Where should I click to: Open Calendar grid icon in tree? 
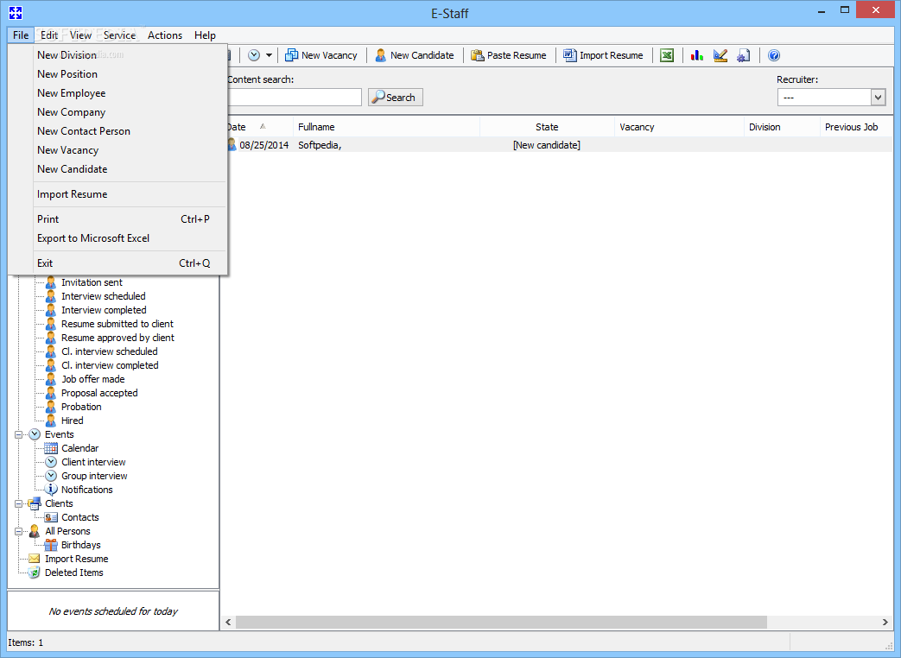pos(51,448)
